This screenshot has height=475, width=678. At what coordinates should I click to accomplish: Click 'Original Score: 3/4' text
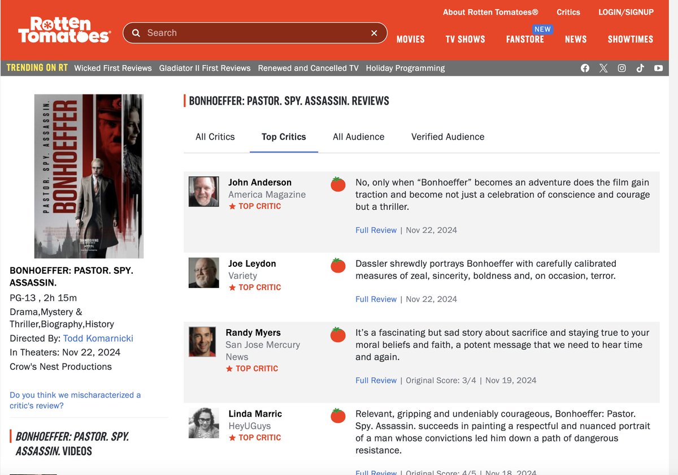440,381
